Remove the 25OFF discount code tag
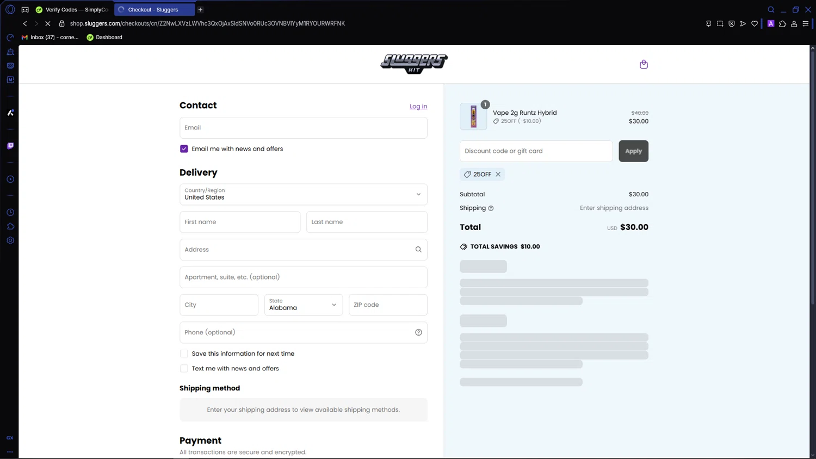The image size is (816, 459). pos(498,175)
